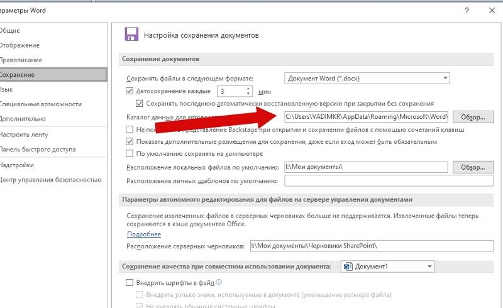Viewport: 503px width, 308px height.
Task: Open Панель быстрого доступа settings
Action: coord(38,150)
